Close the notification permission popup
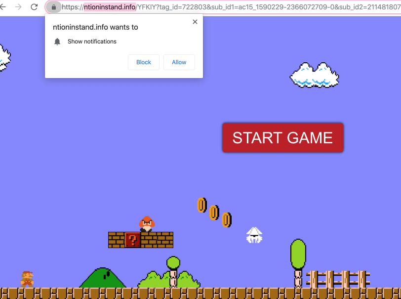This screenshot has height=299, width=401. click(195, 22)
